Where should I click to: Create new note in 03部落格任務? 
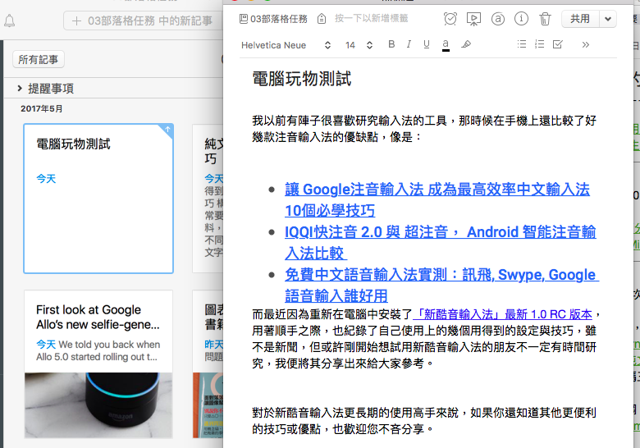(x=143, y=21)
